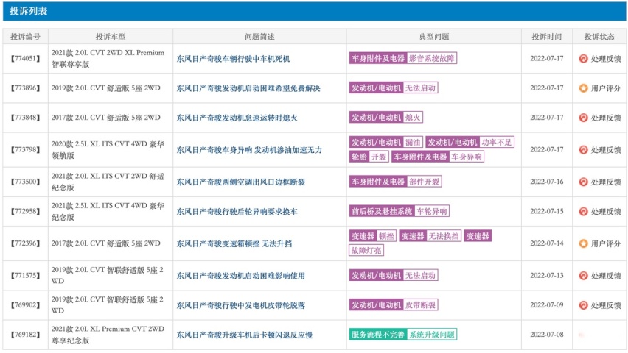Image resolution: width=628 pixels, height=353 pixels.
Task: Click complaint number 【773500】
Action: click(x=25, y=182)
